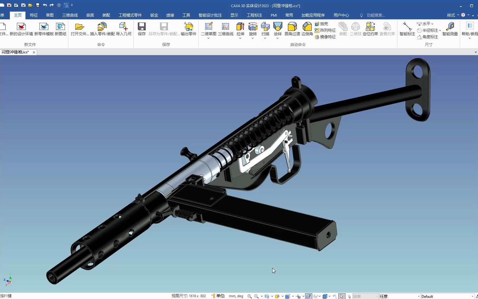Click the XYZ axis triad in viewport
478x299 pixels.
pyautogui.click(x=8, y=280)
